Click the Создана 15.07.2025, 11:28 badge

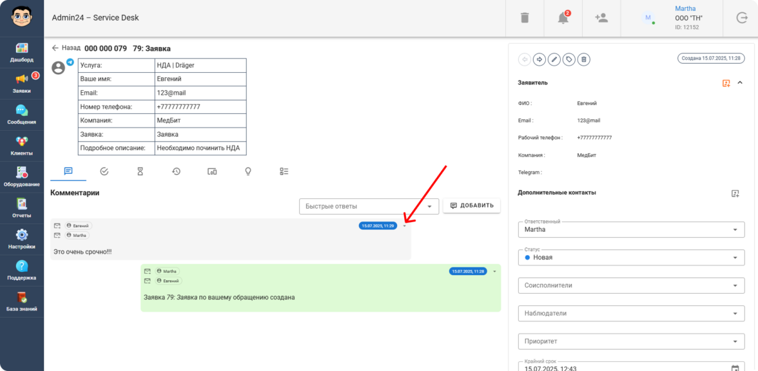[710, 58]
